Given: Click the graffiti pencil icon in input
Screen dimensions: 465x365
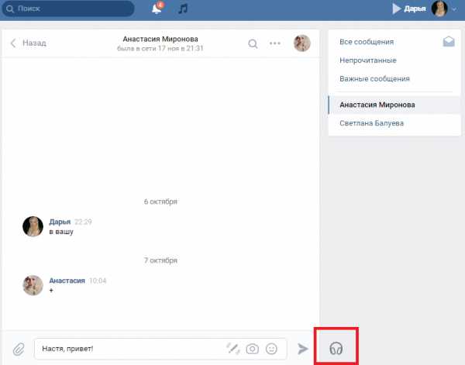Looking at the screenshot, I should click(233, 349).
